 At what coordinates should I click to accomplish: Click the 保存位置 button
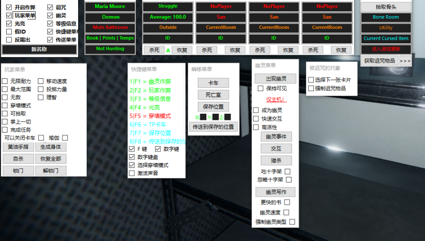(x=213, y=107)
